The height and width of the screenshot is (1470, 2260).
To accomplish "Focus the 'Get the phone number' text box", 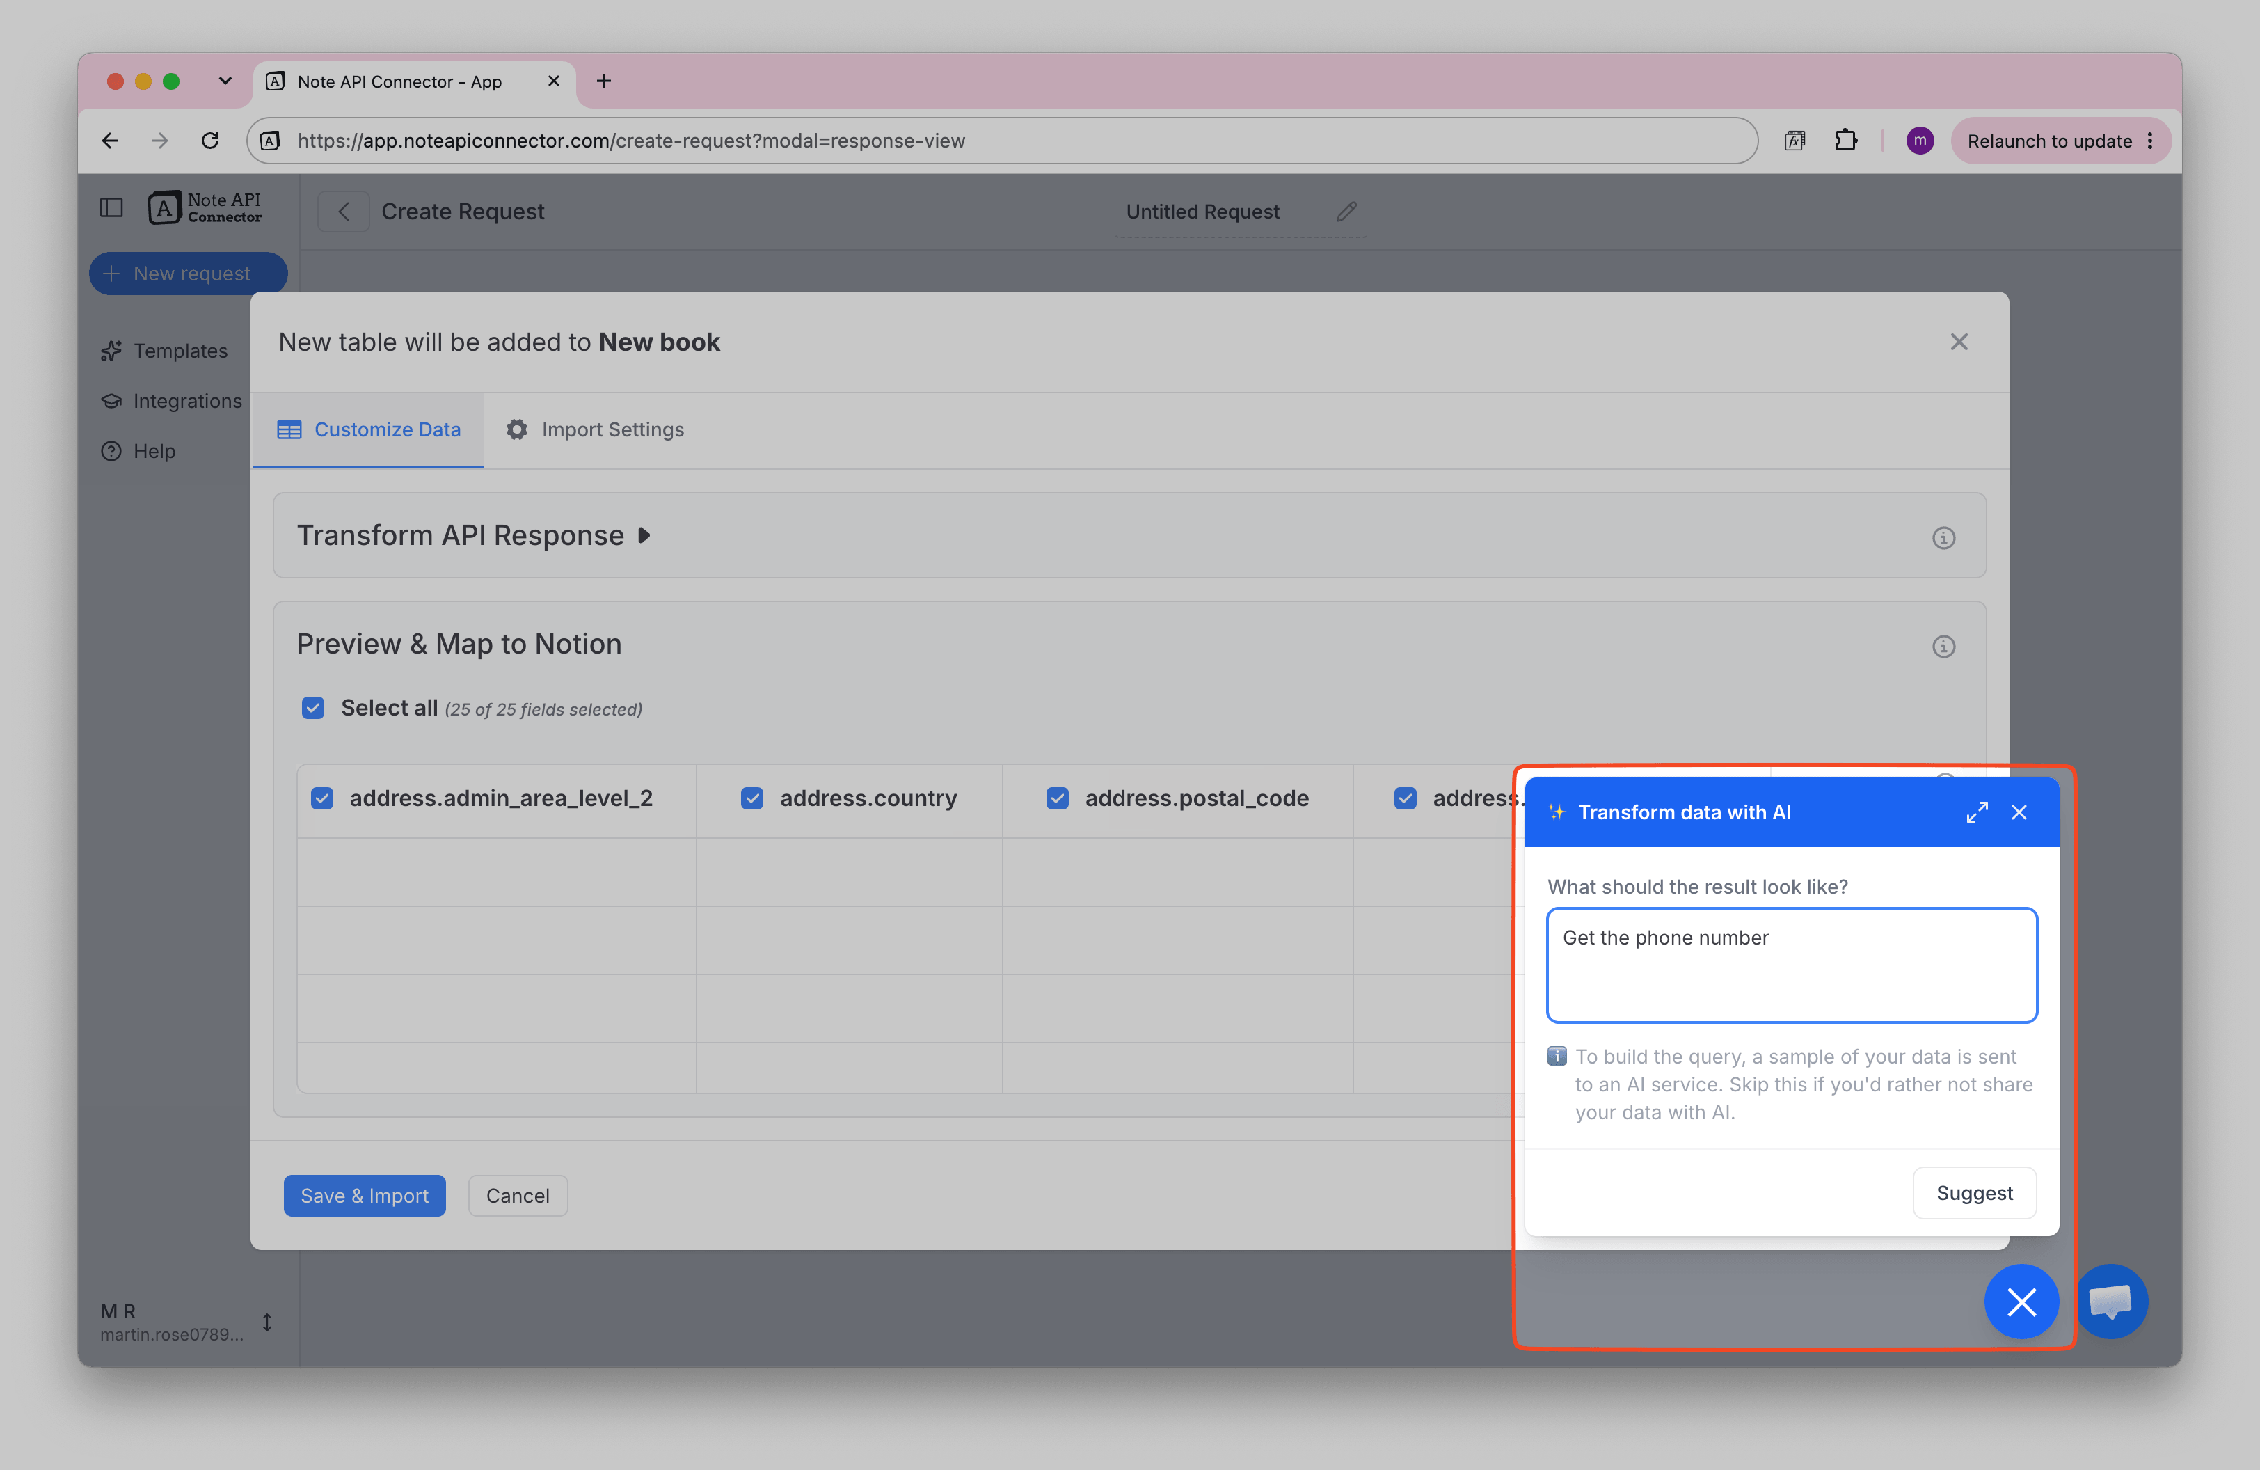I will 1792,966.
